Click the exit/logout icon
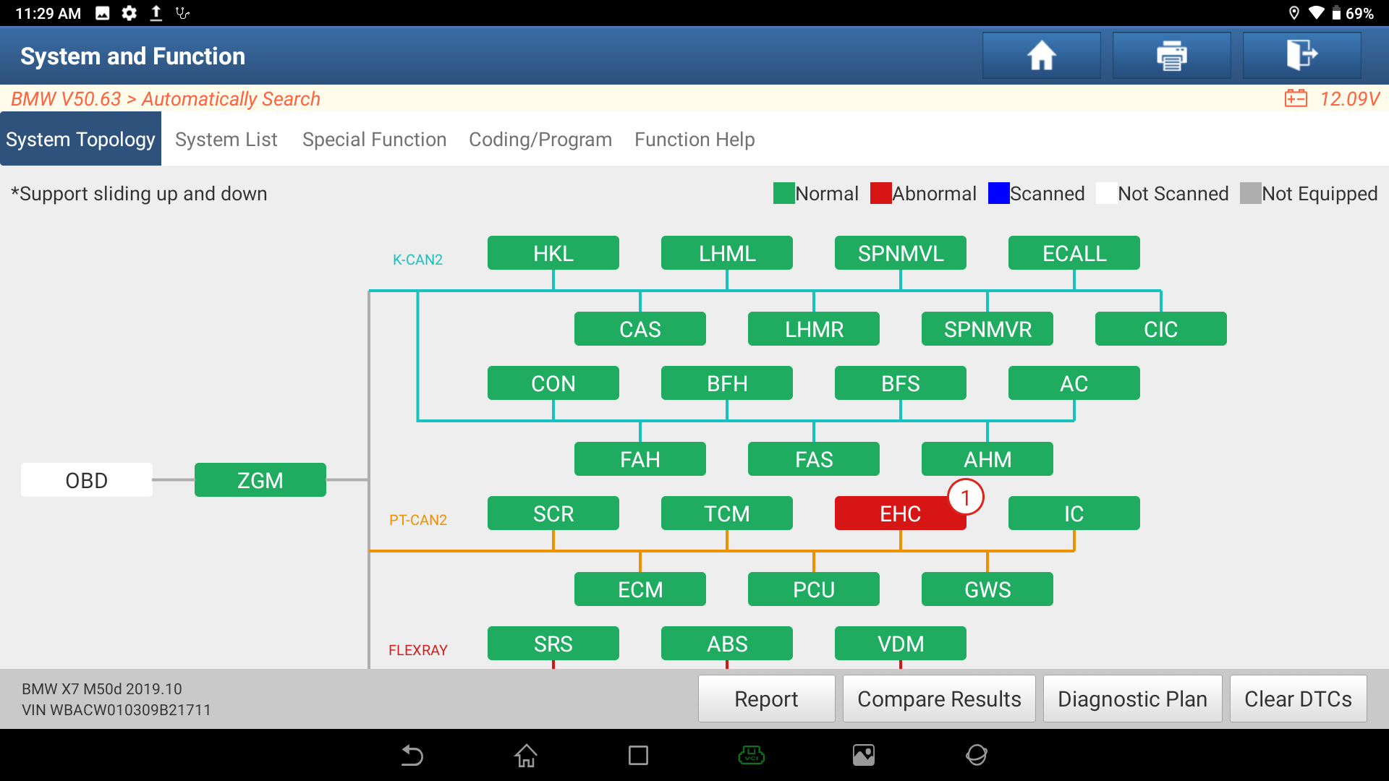 click(x=1300, y=55)
